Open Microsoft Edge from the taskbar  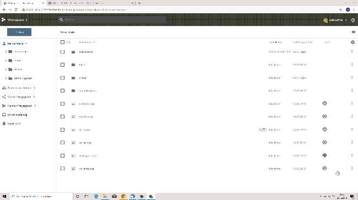click(96, 196)
